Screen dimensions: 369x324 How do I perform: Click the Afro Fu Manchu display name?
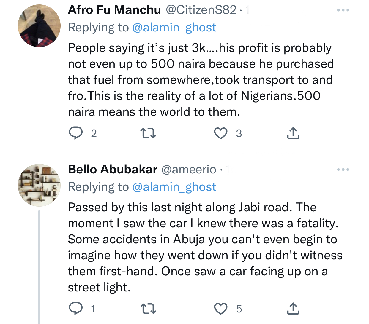114,10
